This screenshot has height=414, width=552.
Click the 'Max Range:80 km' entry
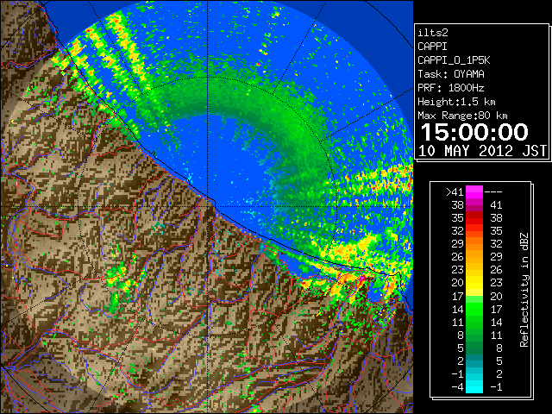[x=462, y=116]
